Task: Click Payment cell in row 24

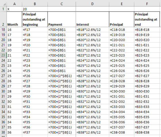Action: (62, 61)
